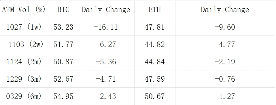This screenshot has height=105, width=276.
Task: Select the ETH value 44.84
Action: [x=155, y=61]
